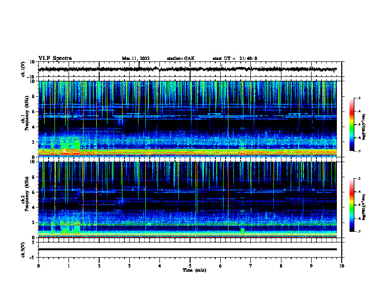Image resolution: width=385 pixels, height=298 pixels.
Task: Click the ch.2 spectrogram colorbar
Action: pyautogui.click(x=351, y=205)
